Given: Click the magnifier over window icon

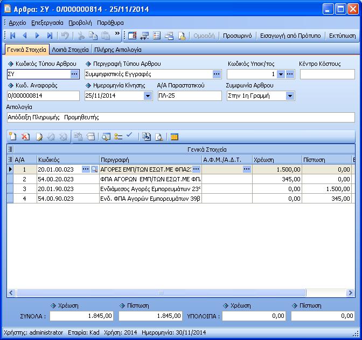Looking at the screenshot, I should [106, 137].
